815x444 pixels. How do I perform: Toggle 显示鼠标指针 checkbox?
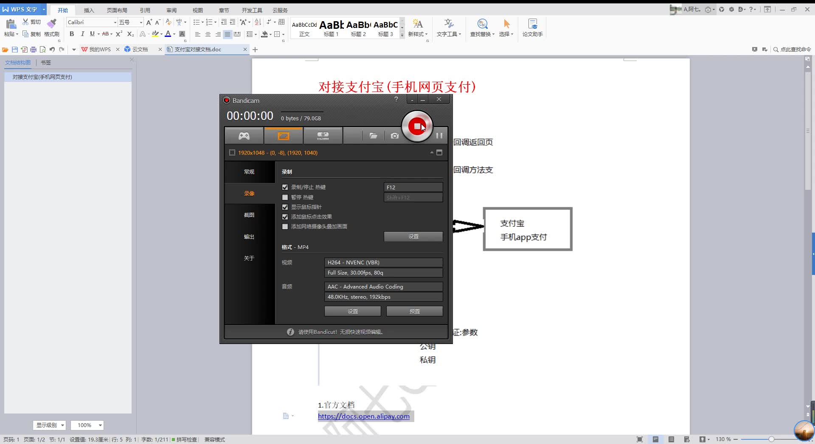pyautogui.click(x=285, y=207)
